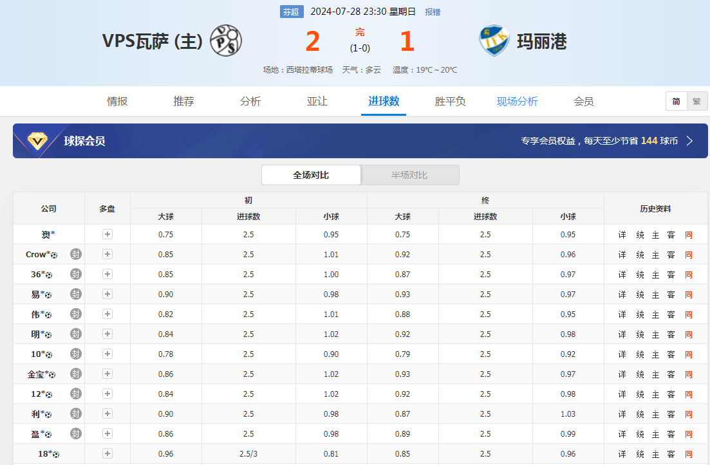Click the VPS瓦萨 team logo
This screenshot has height=465, width=710.
point(226,41)
